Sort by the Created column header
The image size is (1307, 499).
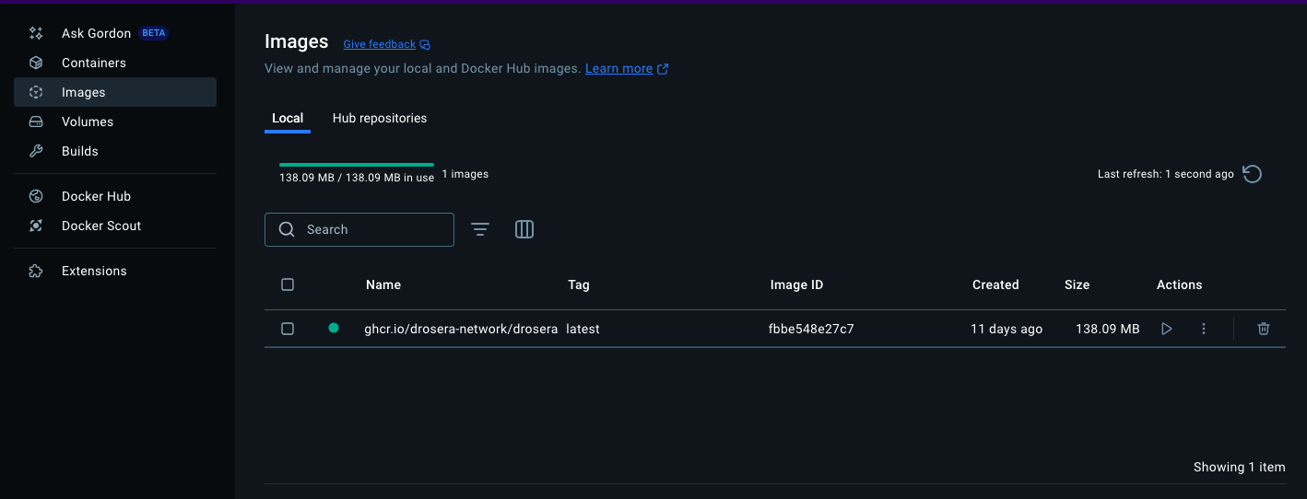995,284
